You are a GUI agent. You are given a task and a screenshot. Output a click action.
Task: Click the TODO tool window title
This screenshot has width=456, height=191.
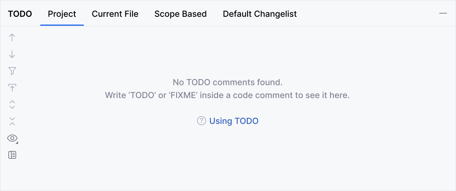20,14
